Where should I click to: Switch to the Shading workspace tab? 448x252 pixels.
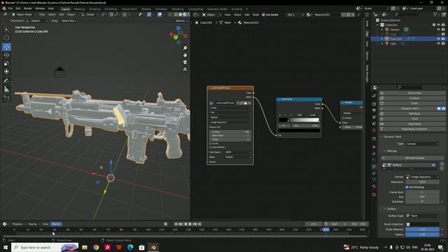[146, 9]
